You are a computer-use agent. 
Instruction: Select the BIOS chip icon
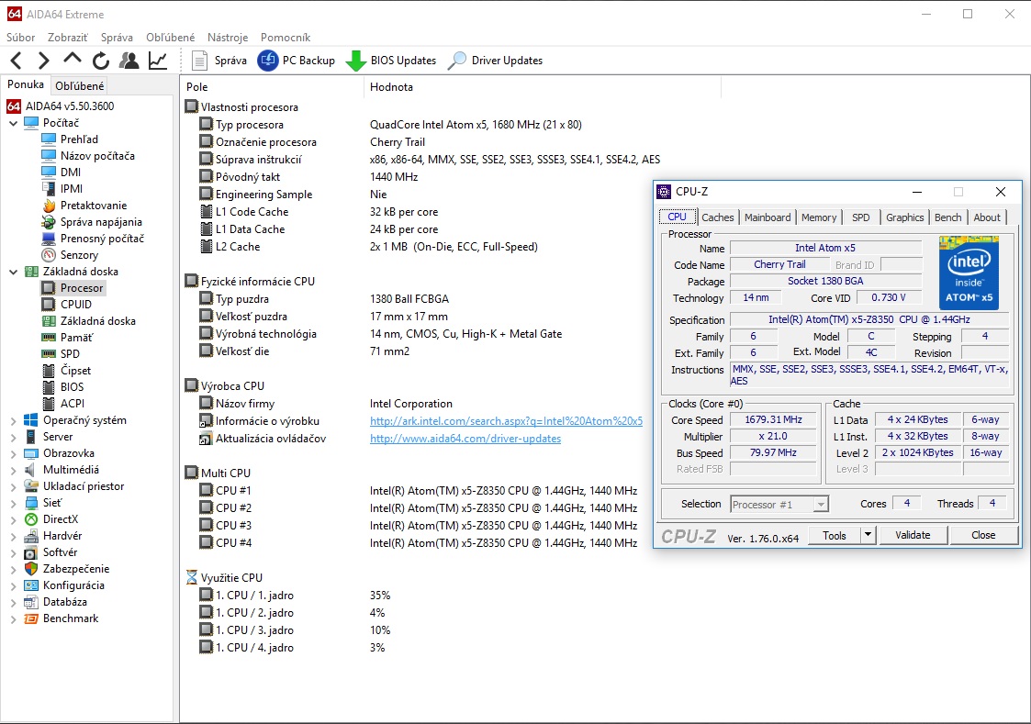click(x=49, y=387)
